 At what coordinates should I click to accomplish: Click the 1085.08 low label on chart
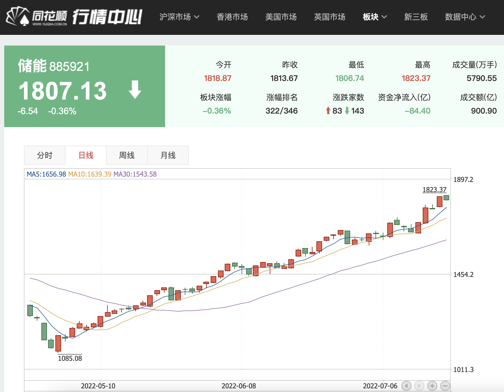(70, 358)
